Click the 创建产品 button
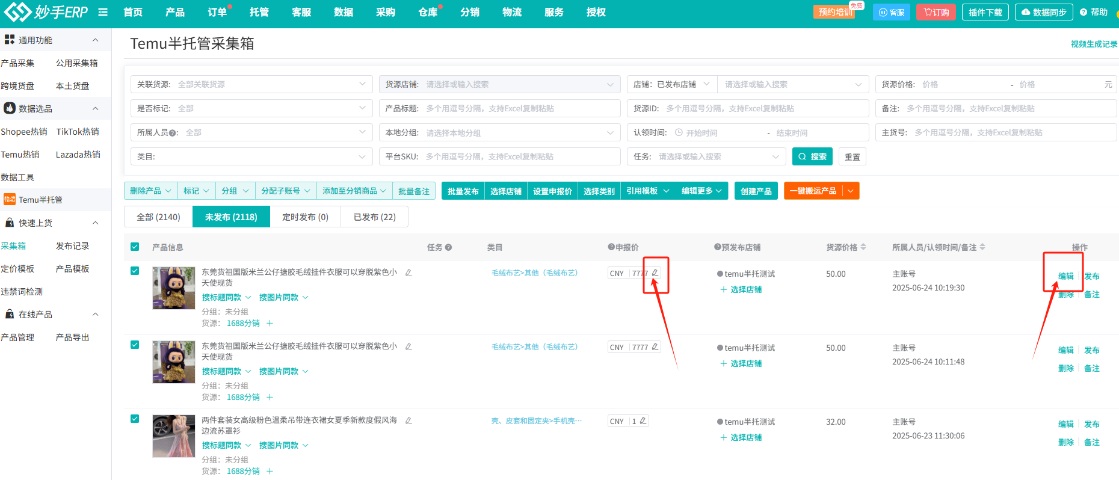 click(756, 191)
